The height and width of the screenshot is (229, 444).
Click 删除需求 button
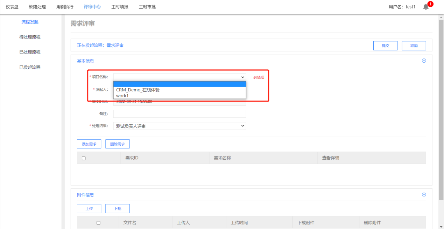point(117,144)
